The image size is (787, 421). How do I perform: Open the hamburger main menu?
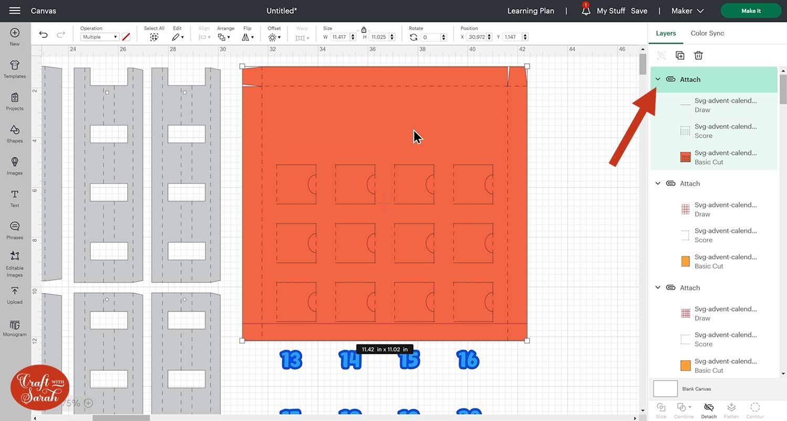coord(15,10)
